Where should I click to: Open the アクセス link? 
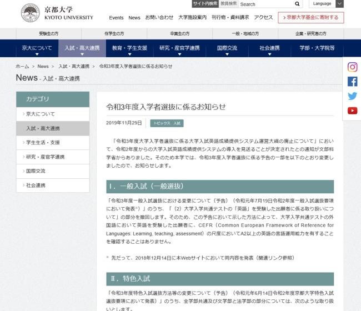(x=263, y=18)
